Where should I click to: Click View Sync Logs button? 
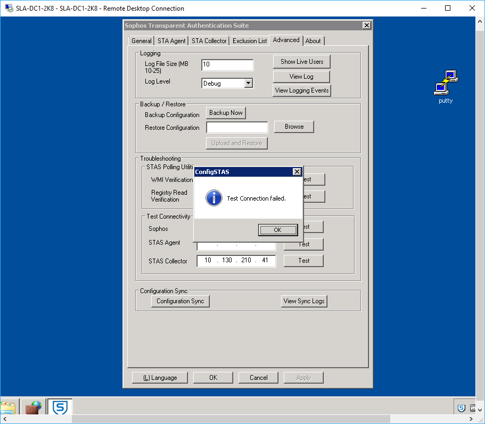304,301
